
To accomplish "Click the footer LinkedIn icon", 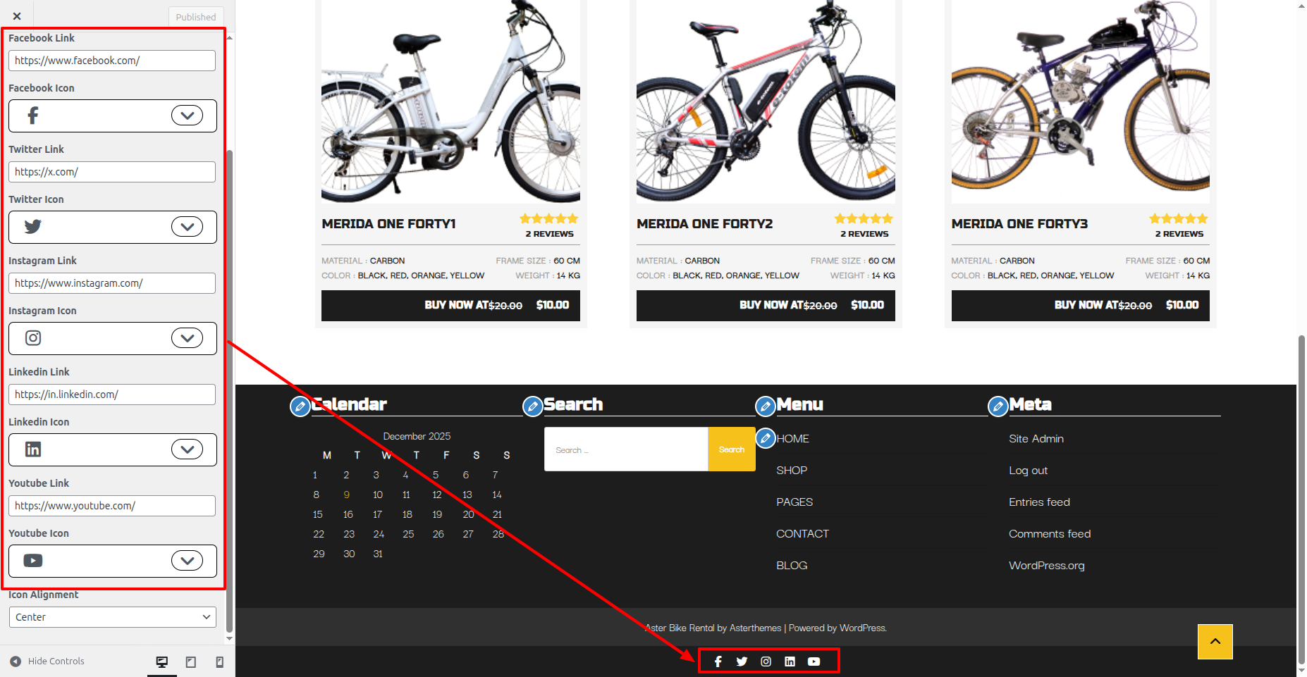I will click(790, 662).
